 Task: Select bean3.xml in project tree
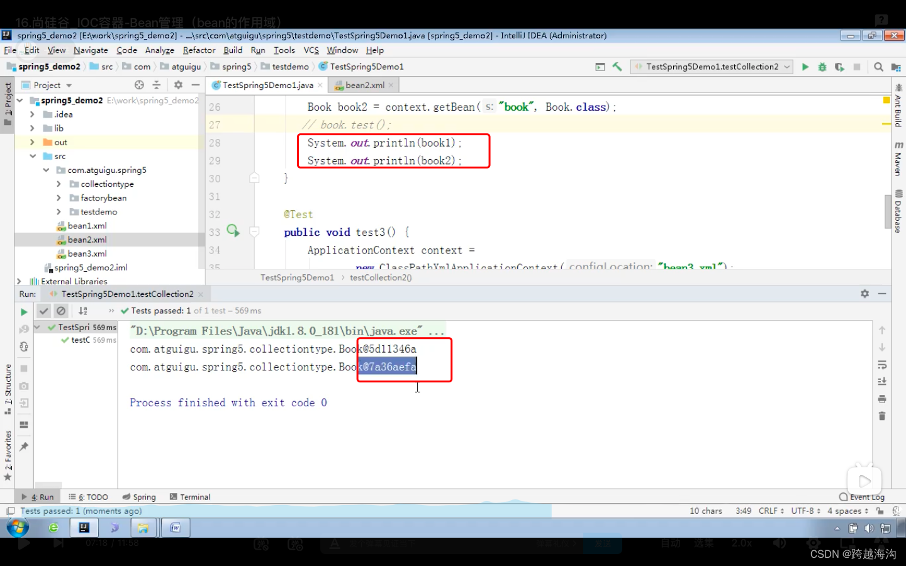click(x=87, y=253)
